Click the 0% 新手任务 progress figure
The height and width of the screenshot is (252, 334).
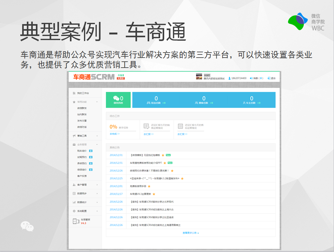point(113,127)
